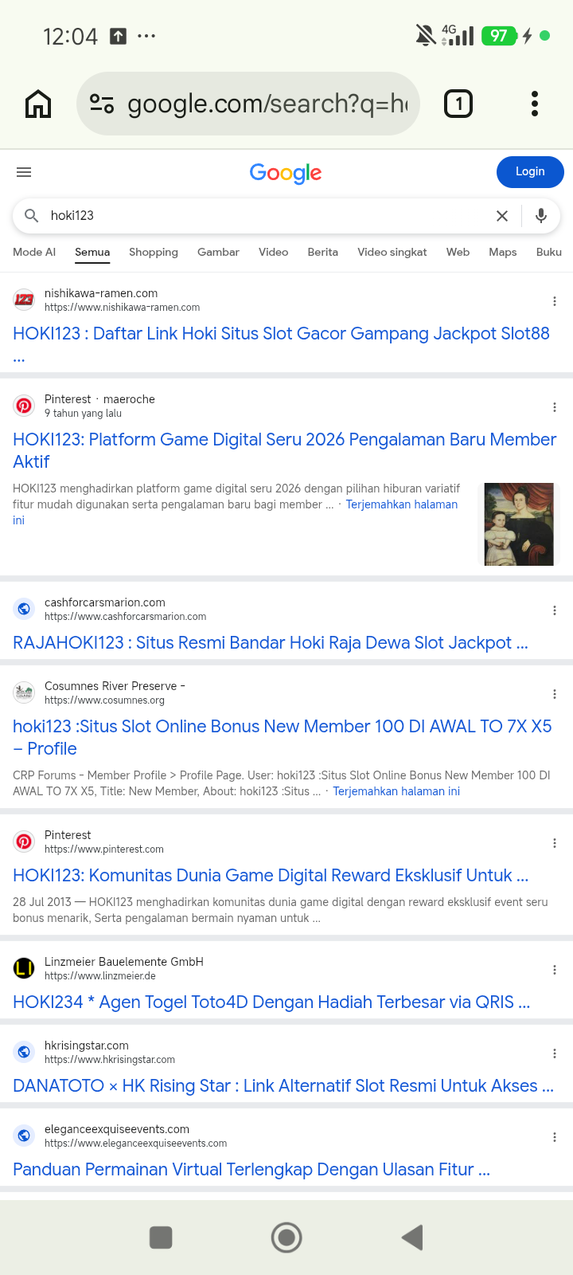573x1275 pixels.
Task: Open HOKI123 Daftar Link Hoki result
Action: tap(281, 343)
